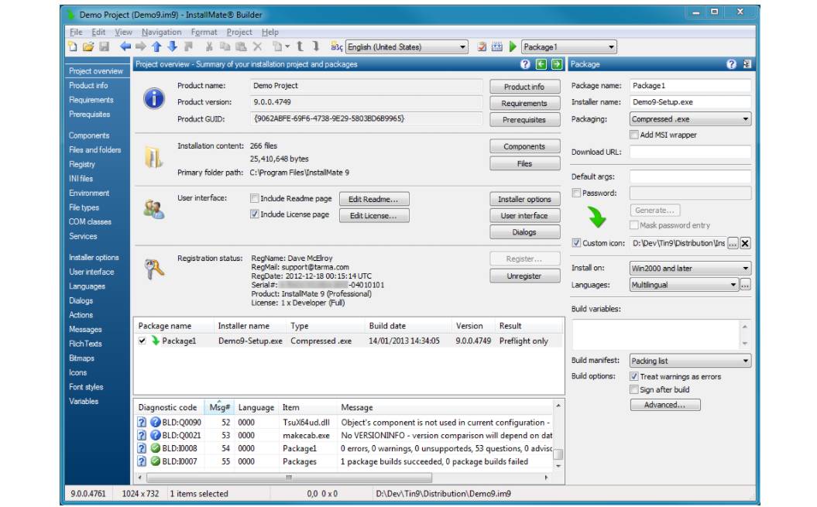
Task: Select Files and folders in sidebar
Action: [94, 149]
